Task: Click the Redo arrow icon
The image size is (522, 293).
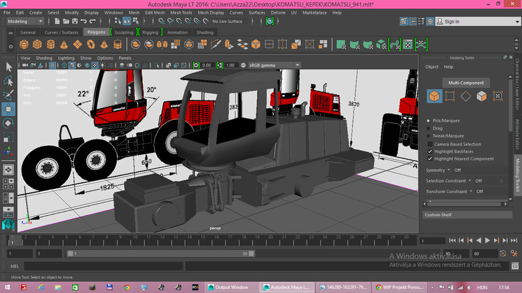Action: [93, 21]
